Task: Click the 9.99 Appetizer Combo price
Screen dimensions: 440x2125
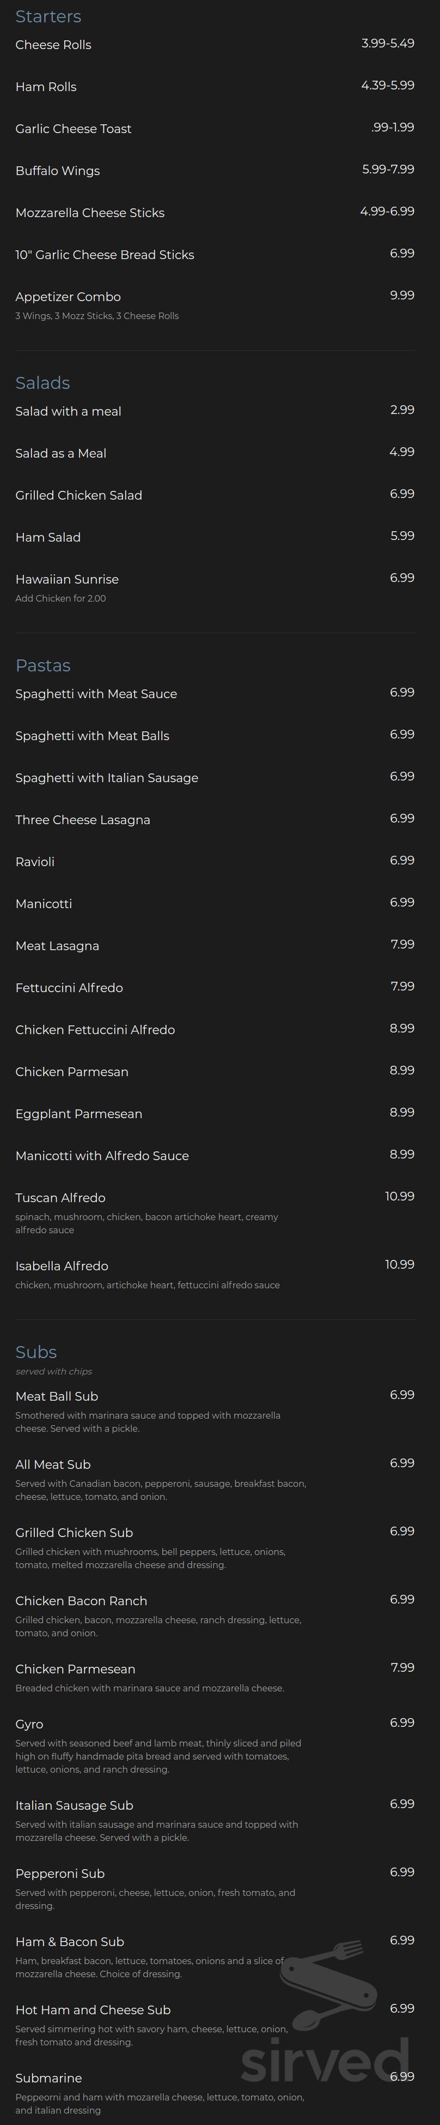Action: click(x=402, y=295)
